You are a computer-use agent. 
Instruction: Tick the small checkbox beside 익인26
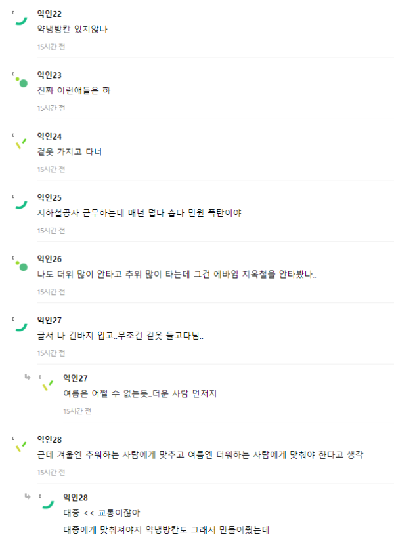(x=14, y=258)
